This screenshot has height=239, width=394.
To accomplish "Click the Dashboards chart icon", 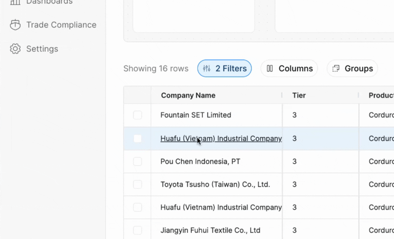I will pos(15,2).
